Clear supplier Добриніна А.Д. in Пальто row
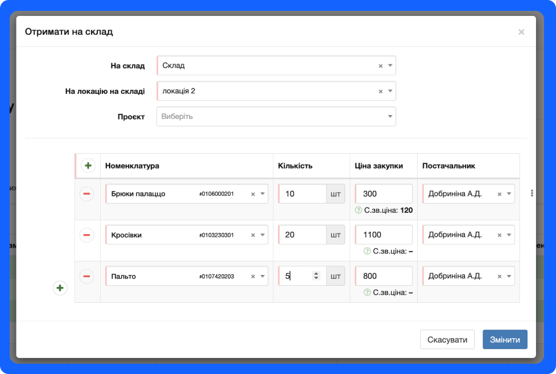Screen dimensions: 556x374 click(x=500, y=277)
